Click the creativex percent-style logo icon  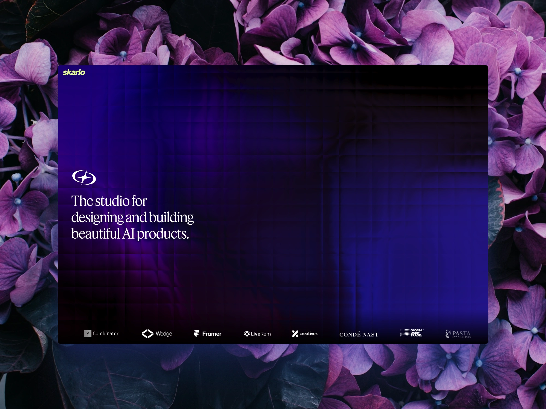pos(295,334)
